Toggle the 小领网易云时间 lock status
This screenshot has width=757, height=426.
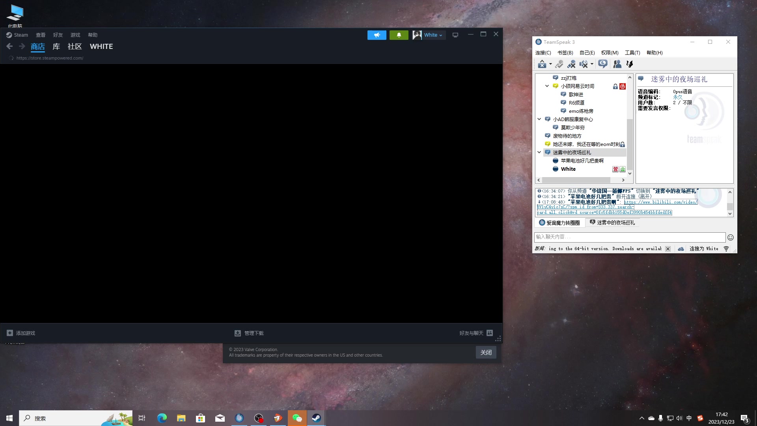[x=615, y=86]
